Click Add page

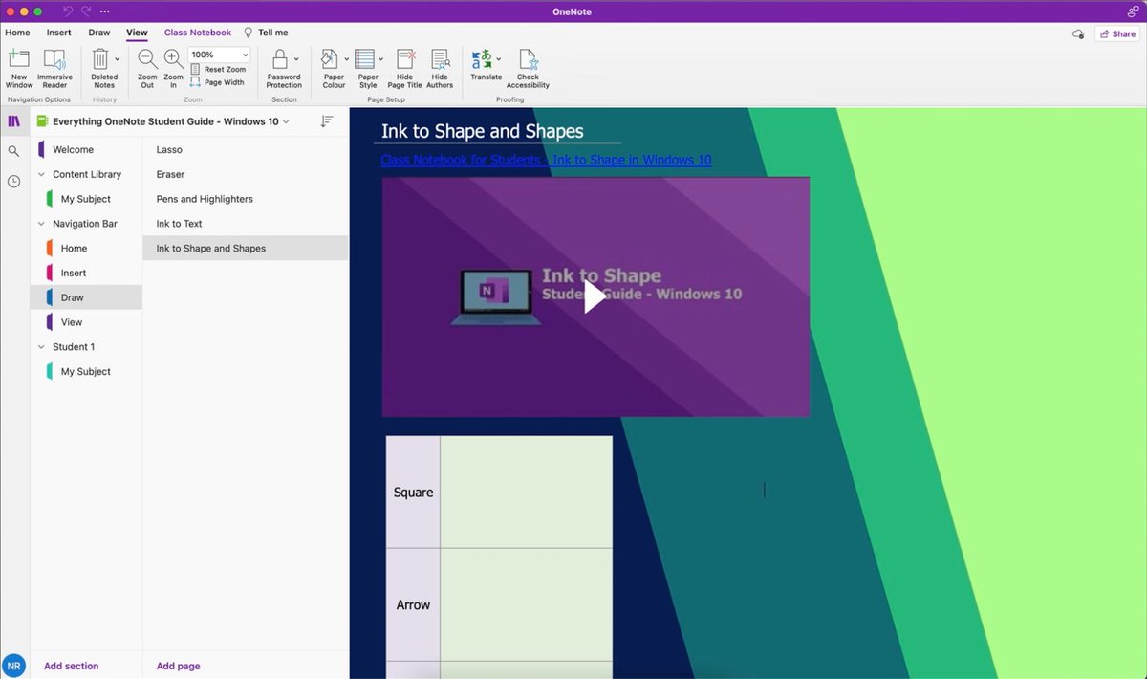point(178,666)
